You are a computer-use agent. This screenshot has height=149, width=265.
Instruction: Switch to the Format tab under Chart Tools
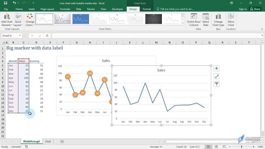(147, 9)
